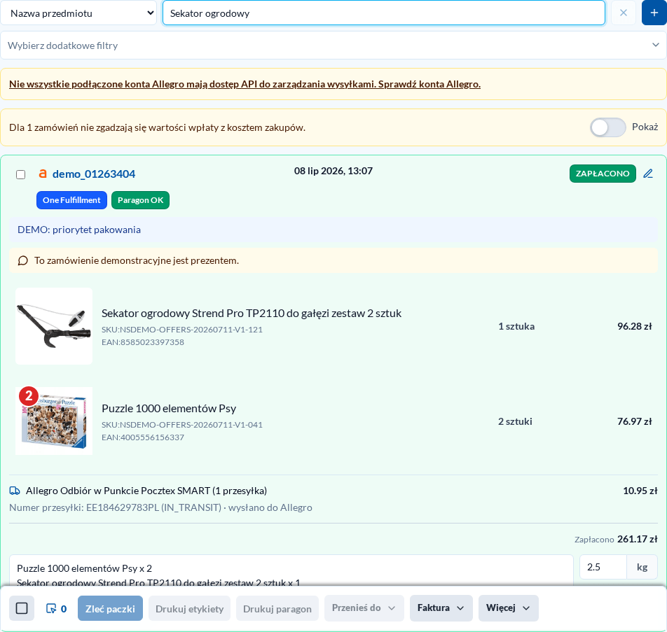Click product title Sekator ogrodowy Strend Pro TP2110
The image size is (667, 632).
pyautogui.click(x=252, y=314)
